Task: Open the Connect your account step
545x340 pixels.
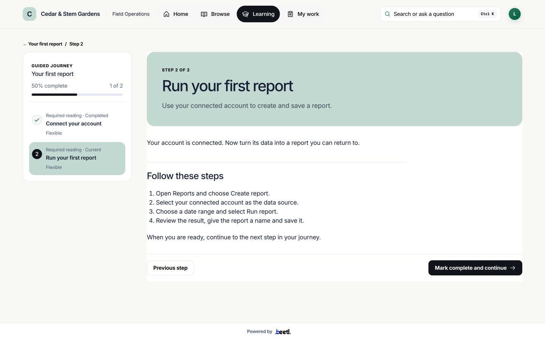Action: (77, 124)
